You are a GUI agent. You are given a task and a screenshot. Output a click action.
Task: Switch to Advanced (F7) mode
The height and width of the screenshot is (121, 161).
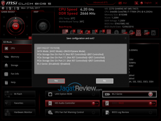coord(100,3)
